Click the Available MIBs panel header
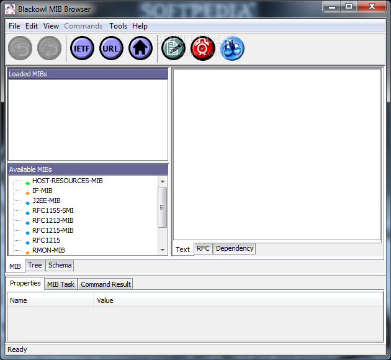The height and width of the screenshot is (360, 391). pos(88,169)
